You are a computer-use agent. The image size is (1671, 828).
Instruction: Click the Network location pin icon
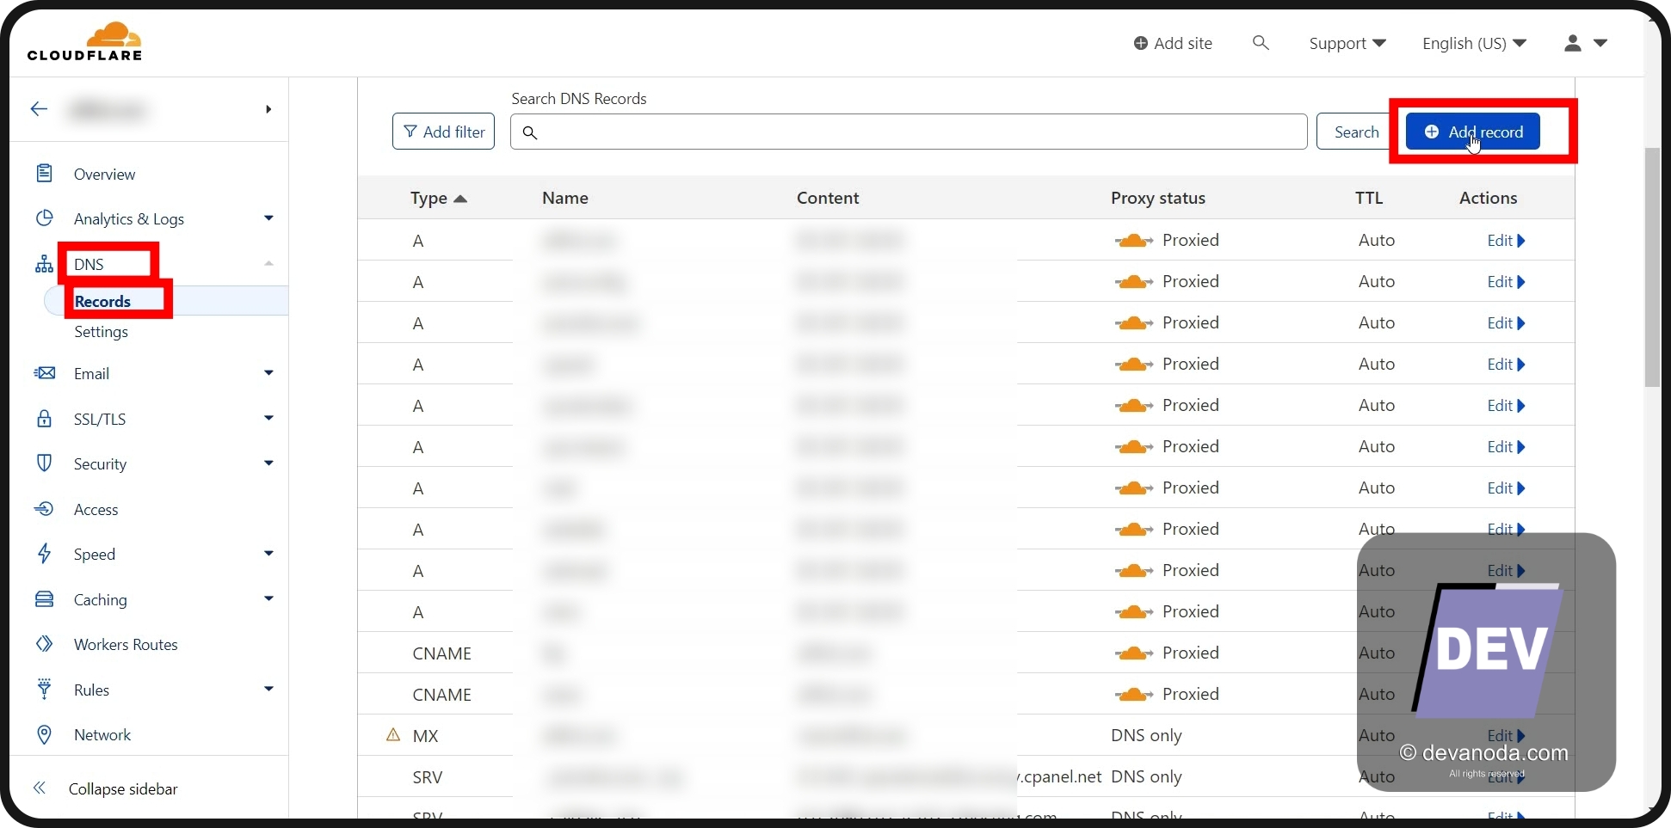point(44,734)
